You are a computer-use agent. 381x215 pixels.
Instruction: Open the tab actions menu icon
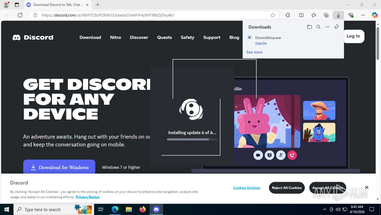[x=17, y=5]
